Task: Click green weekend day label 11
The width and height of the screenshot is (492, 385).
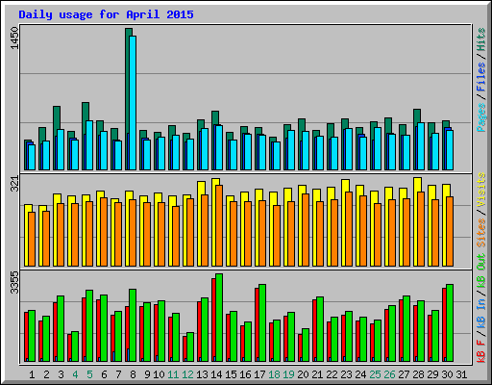Action: tap(173, 374)
